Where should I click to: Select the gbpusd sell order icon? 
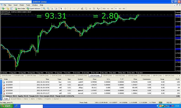coord(4,85)
